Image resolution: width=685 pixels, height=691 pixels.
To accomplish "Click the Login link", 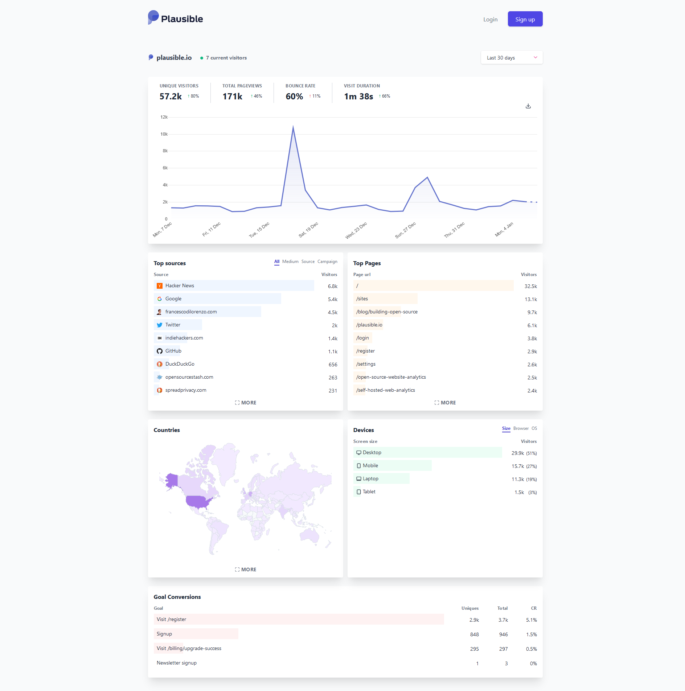I will coord(490,19).
